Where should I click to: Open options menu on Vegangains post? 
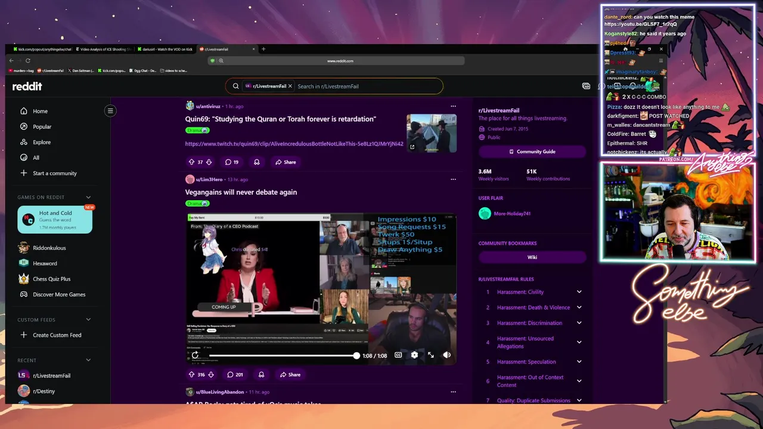pyautogui.click(x=453, y=179)
